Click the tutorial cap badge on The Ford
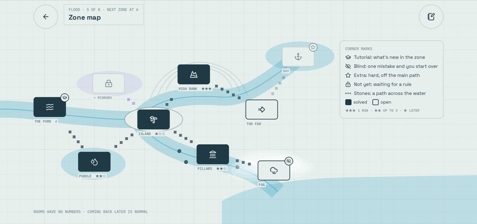 [65, 98]
